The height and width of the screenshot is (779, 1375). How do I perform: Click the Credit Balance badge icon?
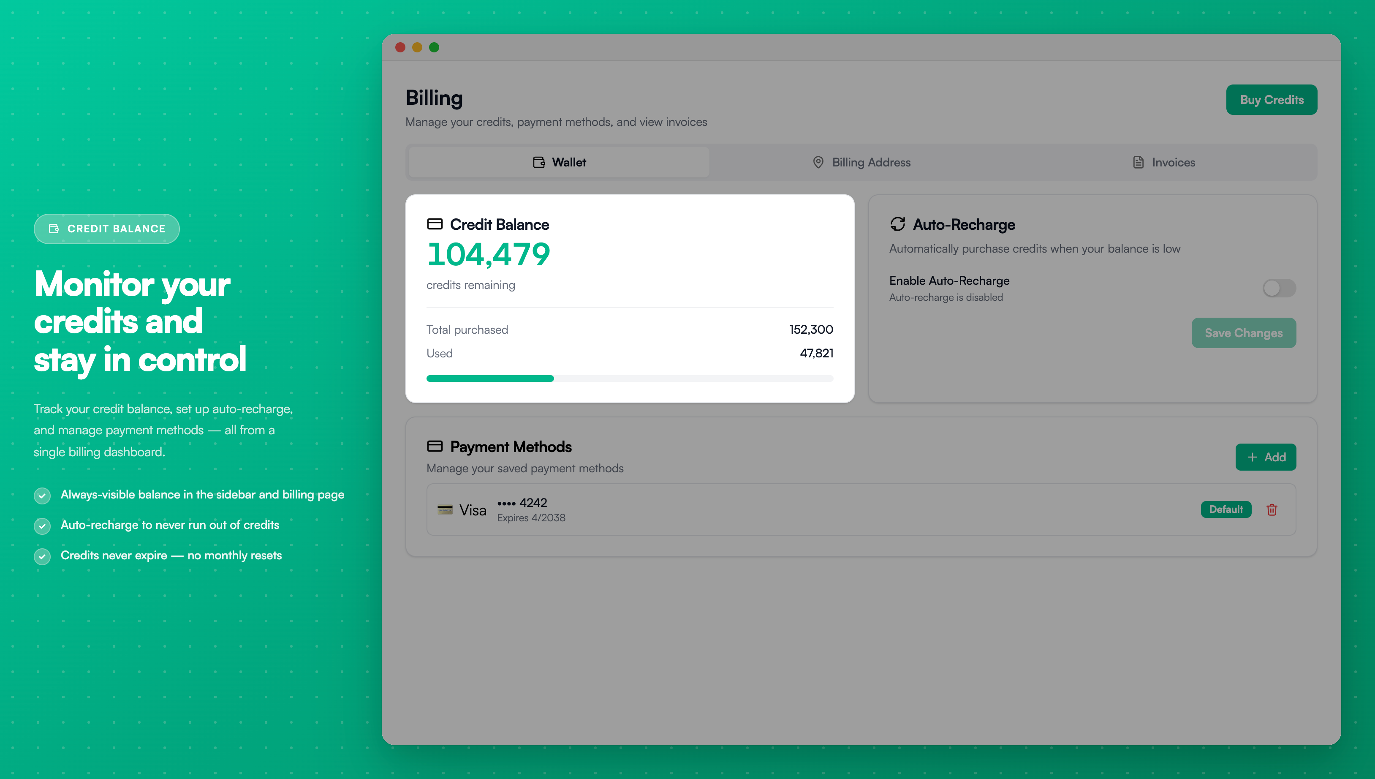54,229
